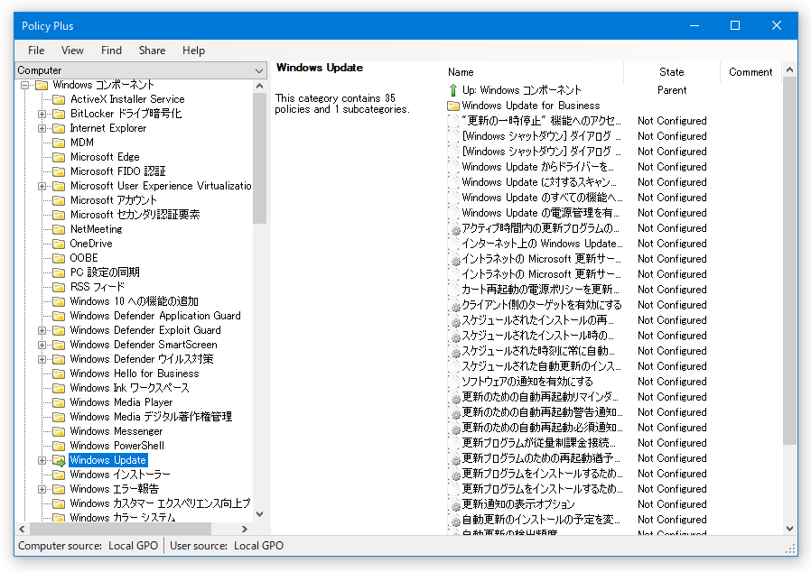
Task: Expand the BitLocker ドライブ暗号化 node
Action: click(42, 114)
